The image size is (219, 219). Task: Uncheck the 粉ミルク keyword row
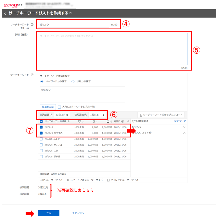click(x=41, y=127)
